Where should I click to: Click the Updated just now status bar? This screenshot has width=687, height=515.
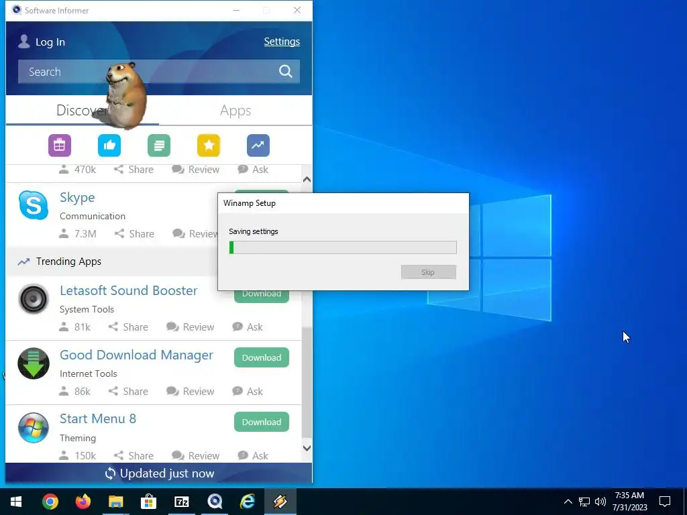(159, 473)
